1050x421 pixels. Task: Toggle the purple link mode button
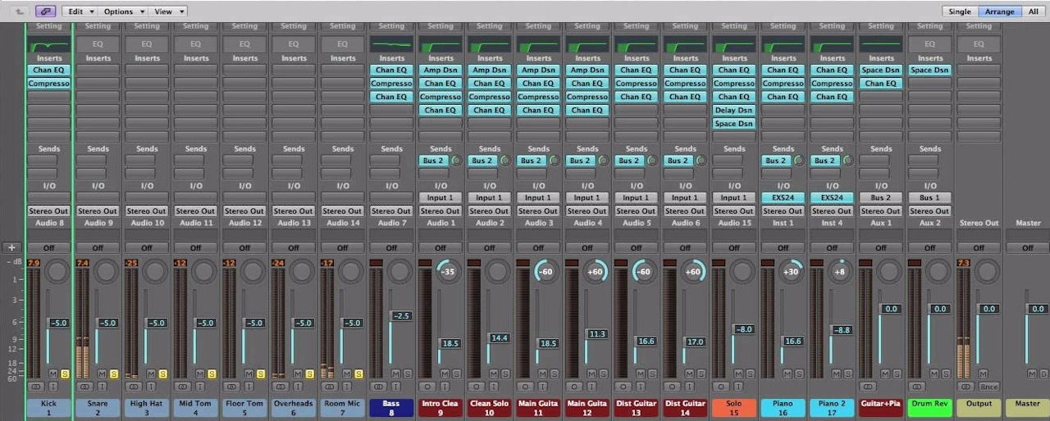pos(46,11)
